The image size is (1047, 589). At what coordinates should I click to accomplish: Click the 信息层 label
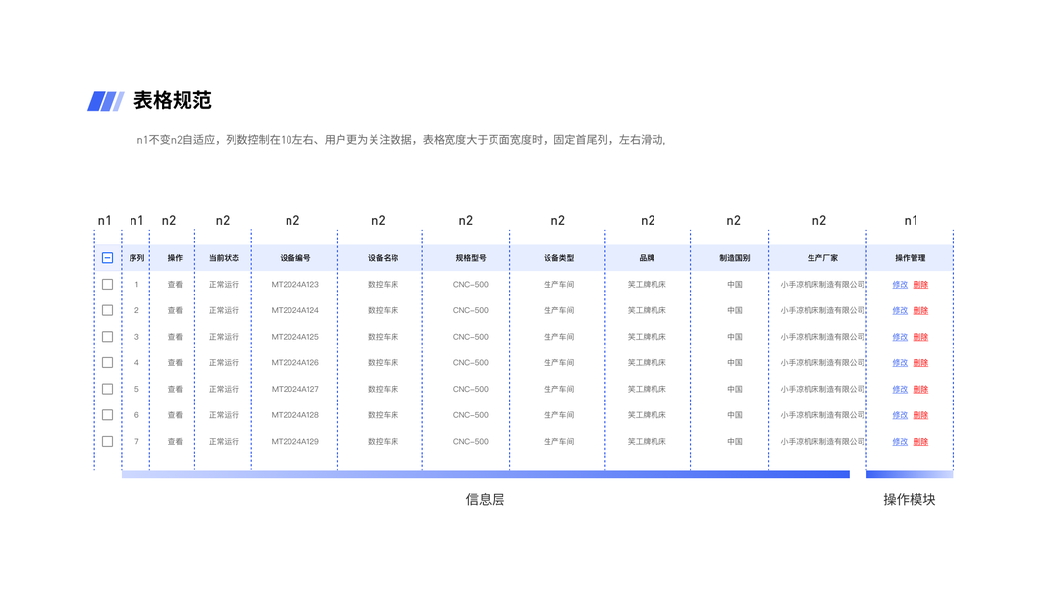(485, 499)
